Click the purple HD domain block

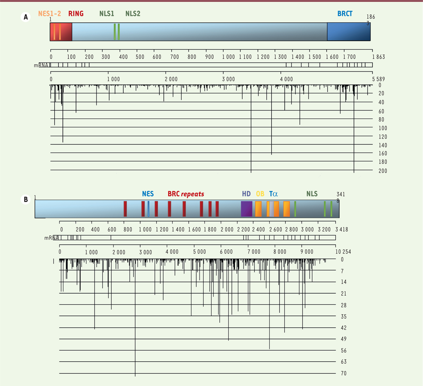[246, 209]
